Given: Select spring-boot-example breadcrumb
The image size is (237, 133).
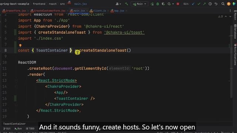Looking at the screenshot, I should [14, 4].
